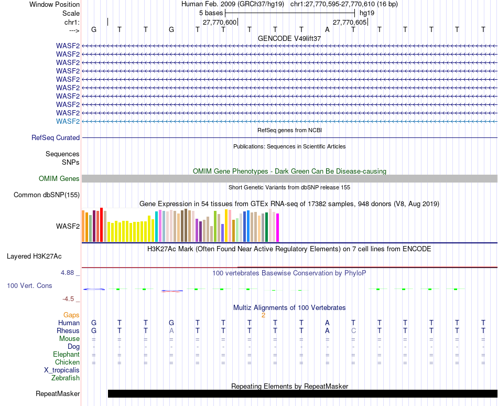Click the gray OMIM Genes bar
The height and width of the screenshot is (406, 498).
tap(290, 178)
